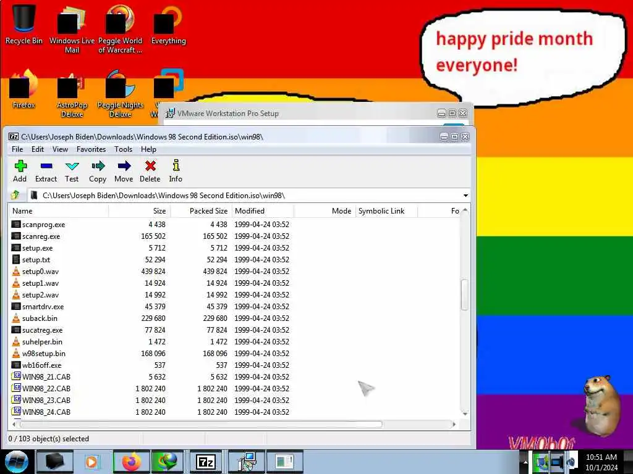
Task: Sort by Packed Size column header
Action: pyautogui.click(x=202, y=211)
